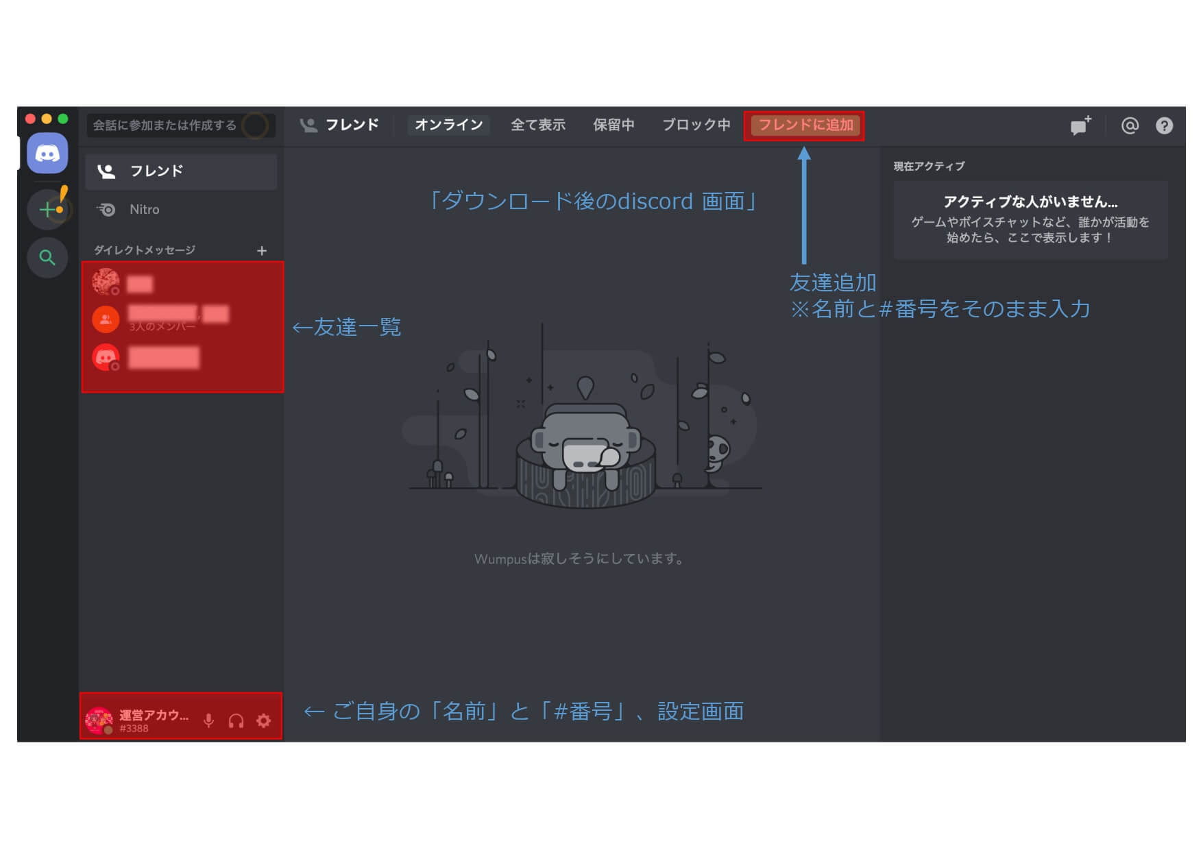Click the find or start conversation field

click(x=181, y=125)
